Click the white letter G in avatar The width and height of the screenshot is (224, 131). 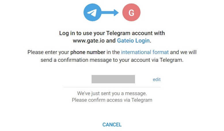[x=131, y=13]
